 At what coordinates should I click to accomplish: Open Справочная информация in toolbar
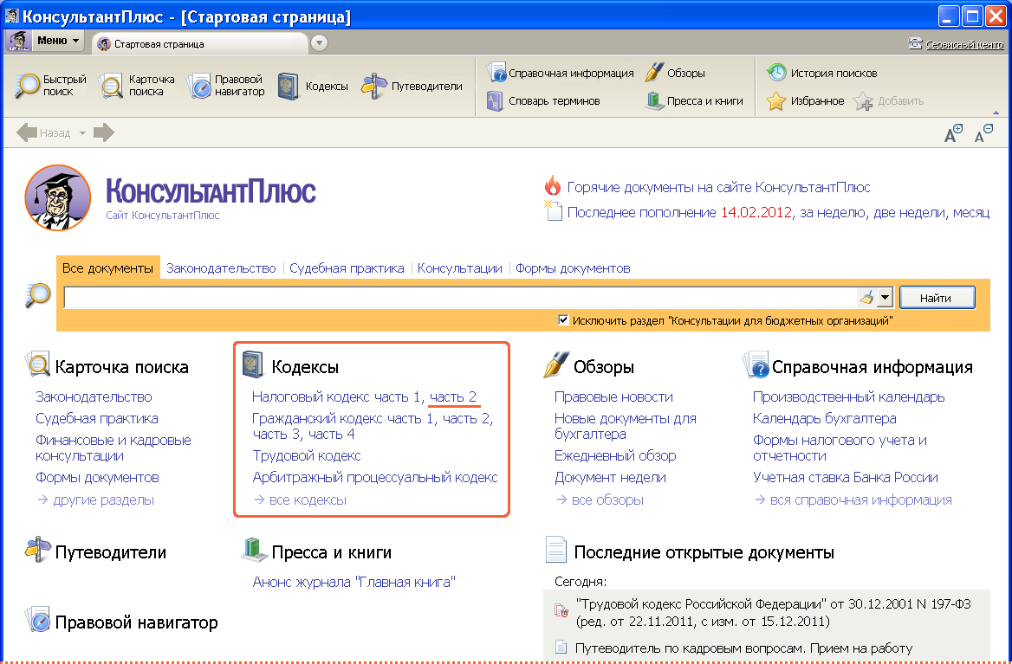pyautogui.click(x=561, y=73)
